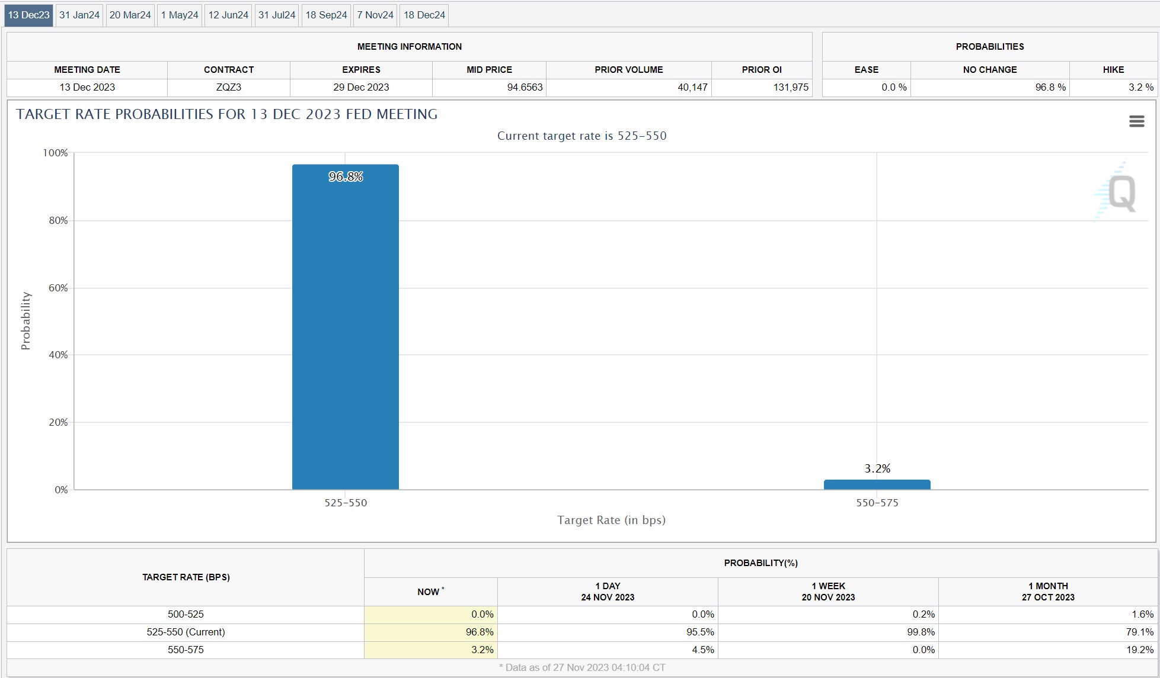Go to the 1 May24 tab
Viewport: 1160px width, 678px height.
[x=180, y=15]
